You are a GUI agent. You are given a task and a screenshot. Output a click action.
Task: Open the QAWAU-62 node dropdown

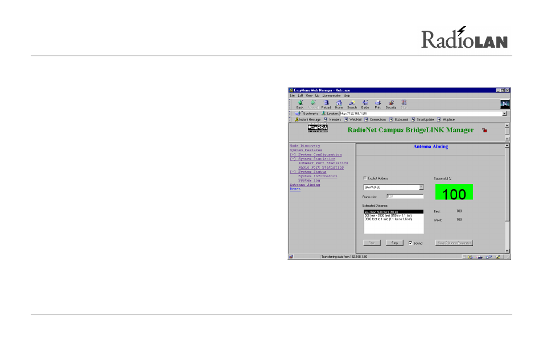(x=421, y=187)
